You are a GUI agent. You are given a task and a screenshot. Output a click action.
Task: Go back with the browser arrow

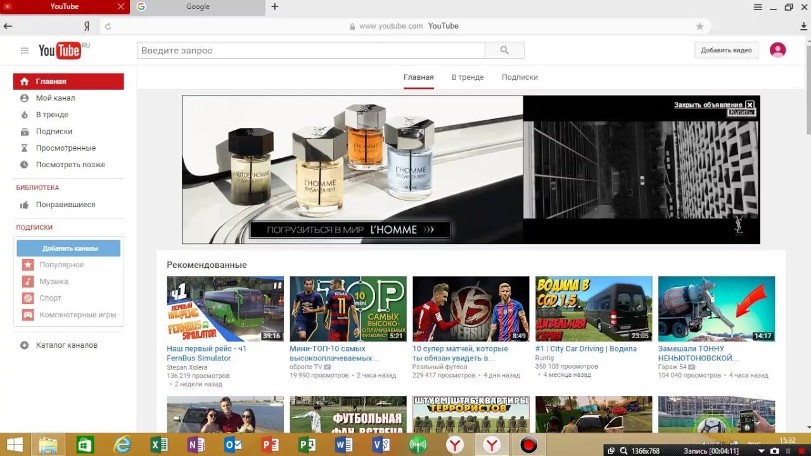[8, 26]
